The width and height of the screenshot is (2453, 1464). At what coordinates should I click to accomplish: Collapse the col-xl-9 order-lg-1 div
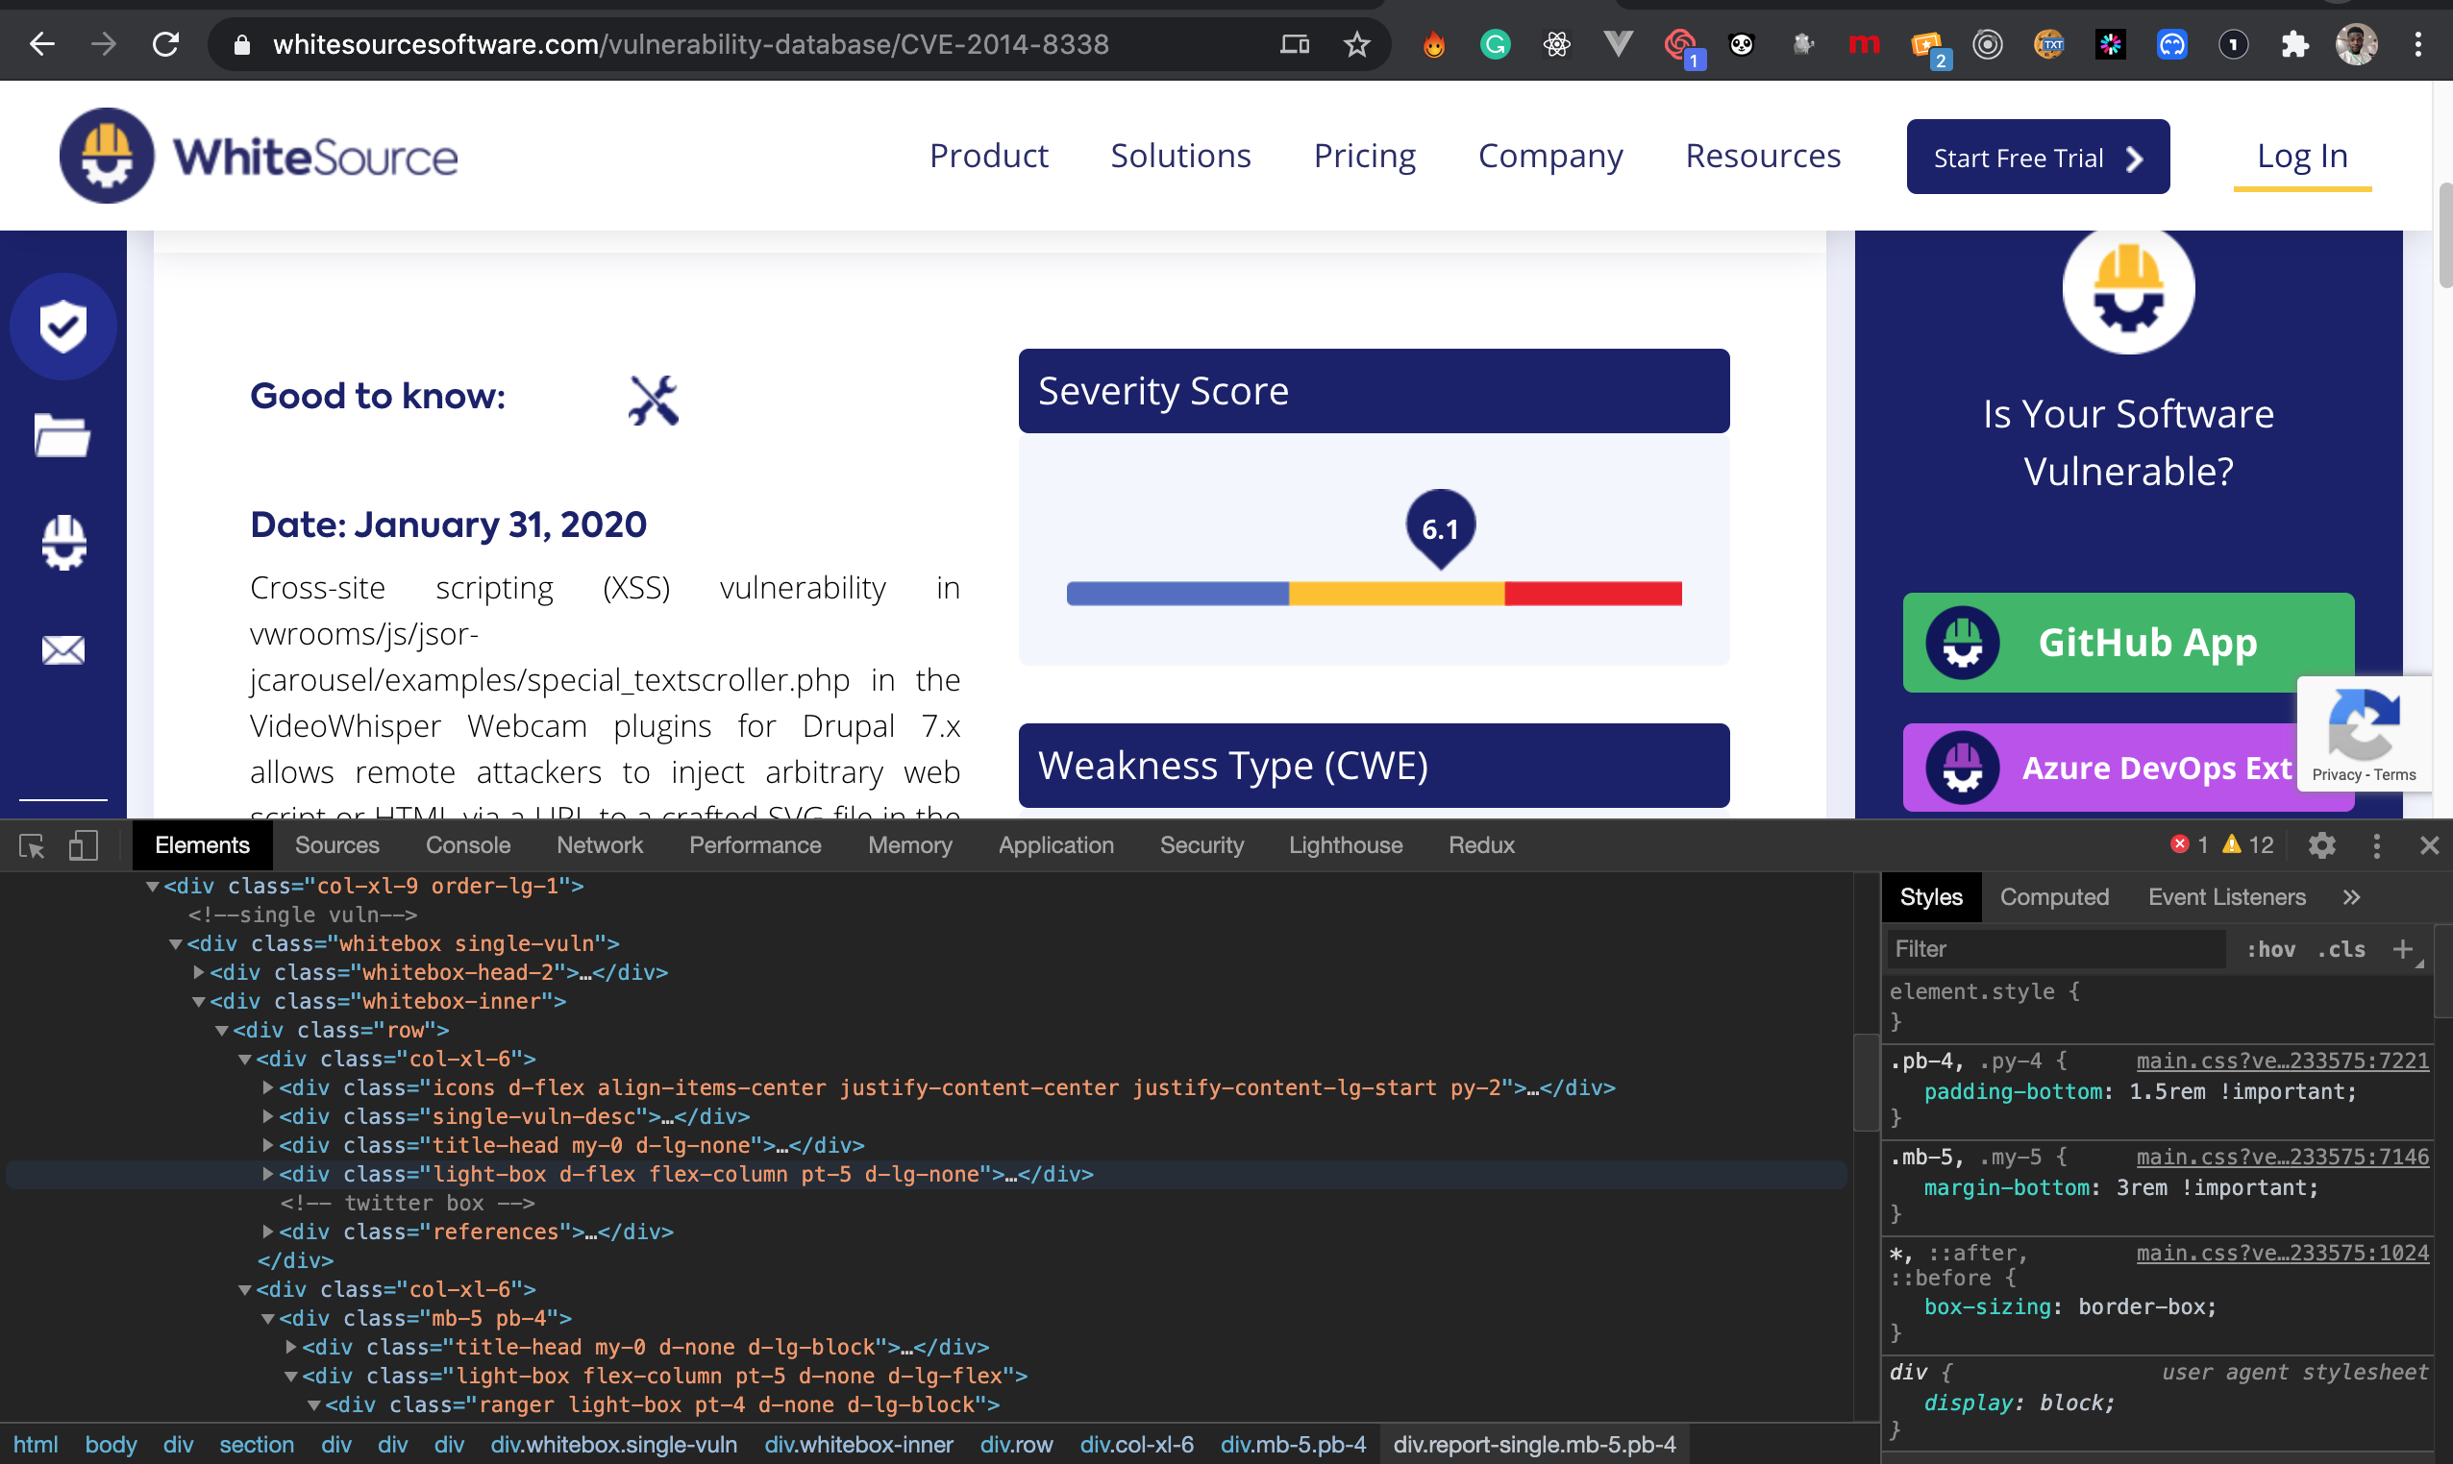point(153,887)
